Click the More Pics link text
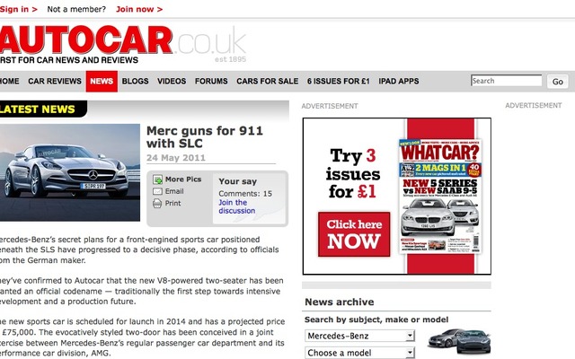 click(x=183, y=179)
